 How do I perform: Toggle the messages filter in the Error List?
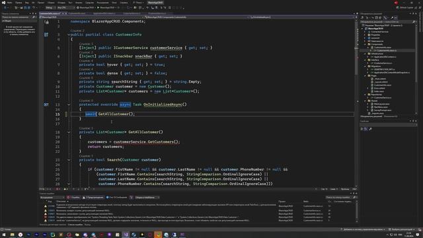tap(117, 198)
